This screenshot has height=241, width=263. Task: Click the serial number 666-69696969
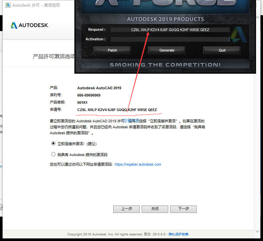click(x=89, y=95)
